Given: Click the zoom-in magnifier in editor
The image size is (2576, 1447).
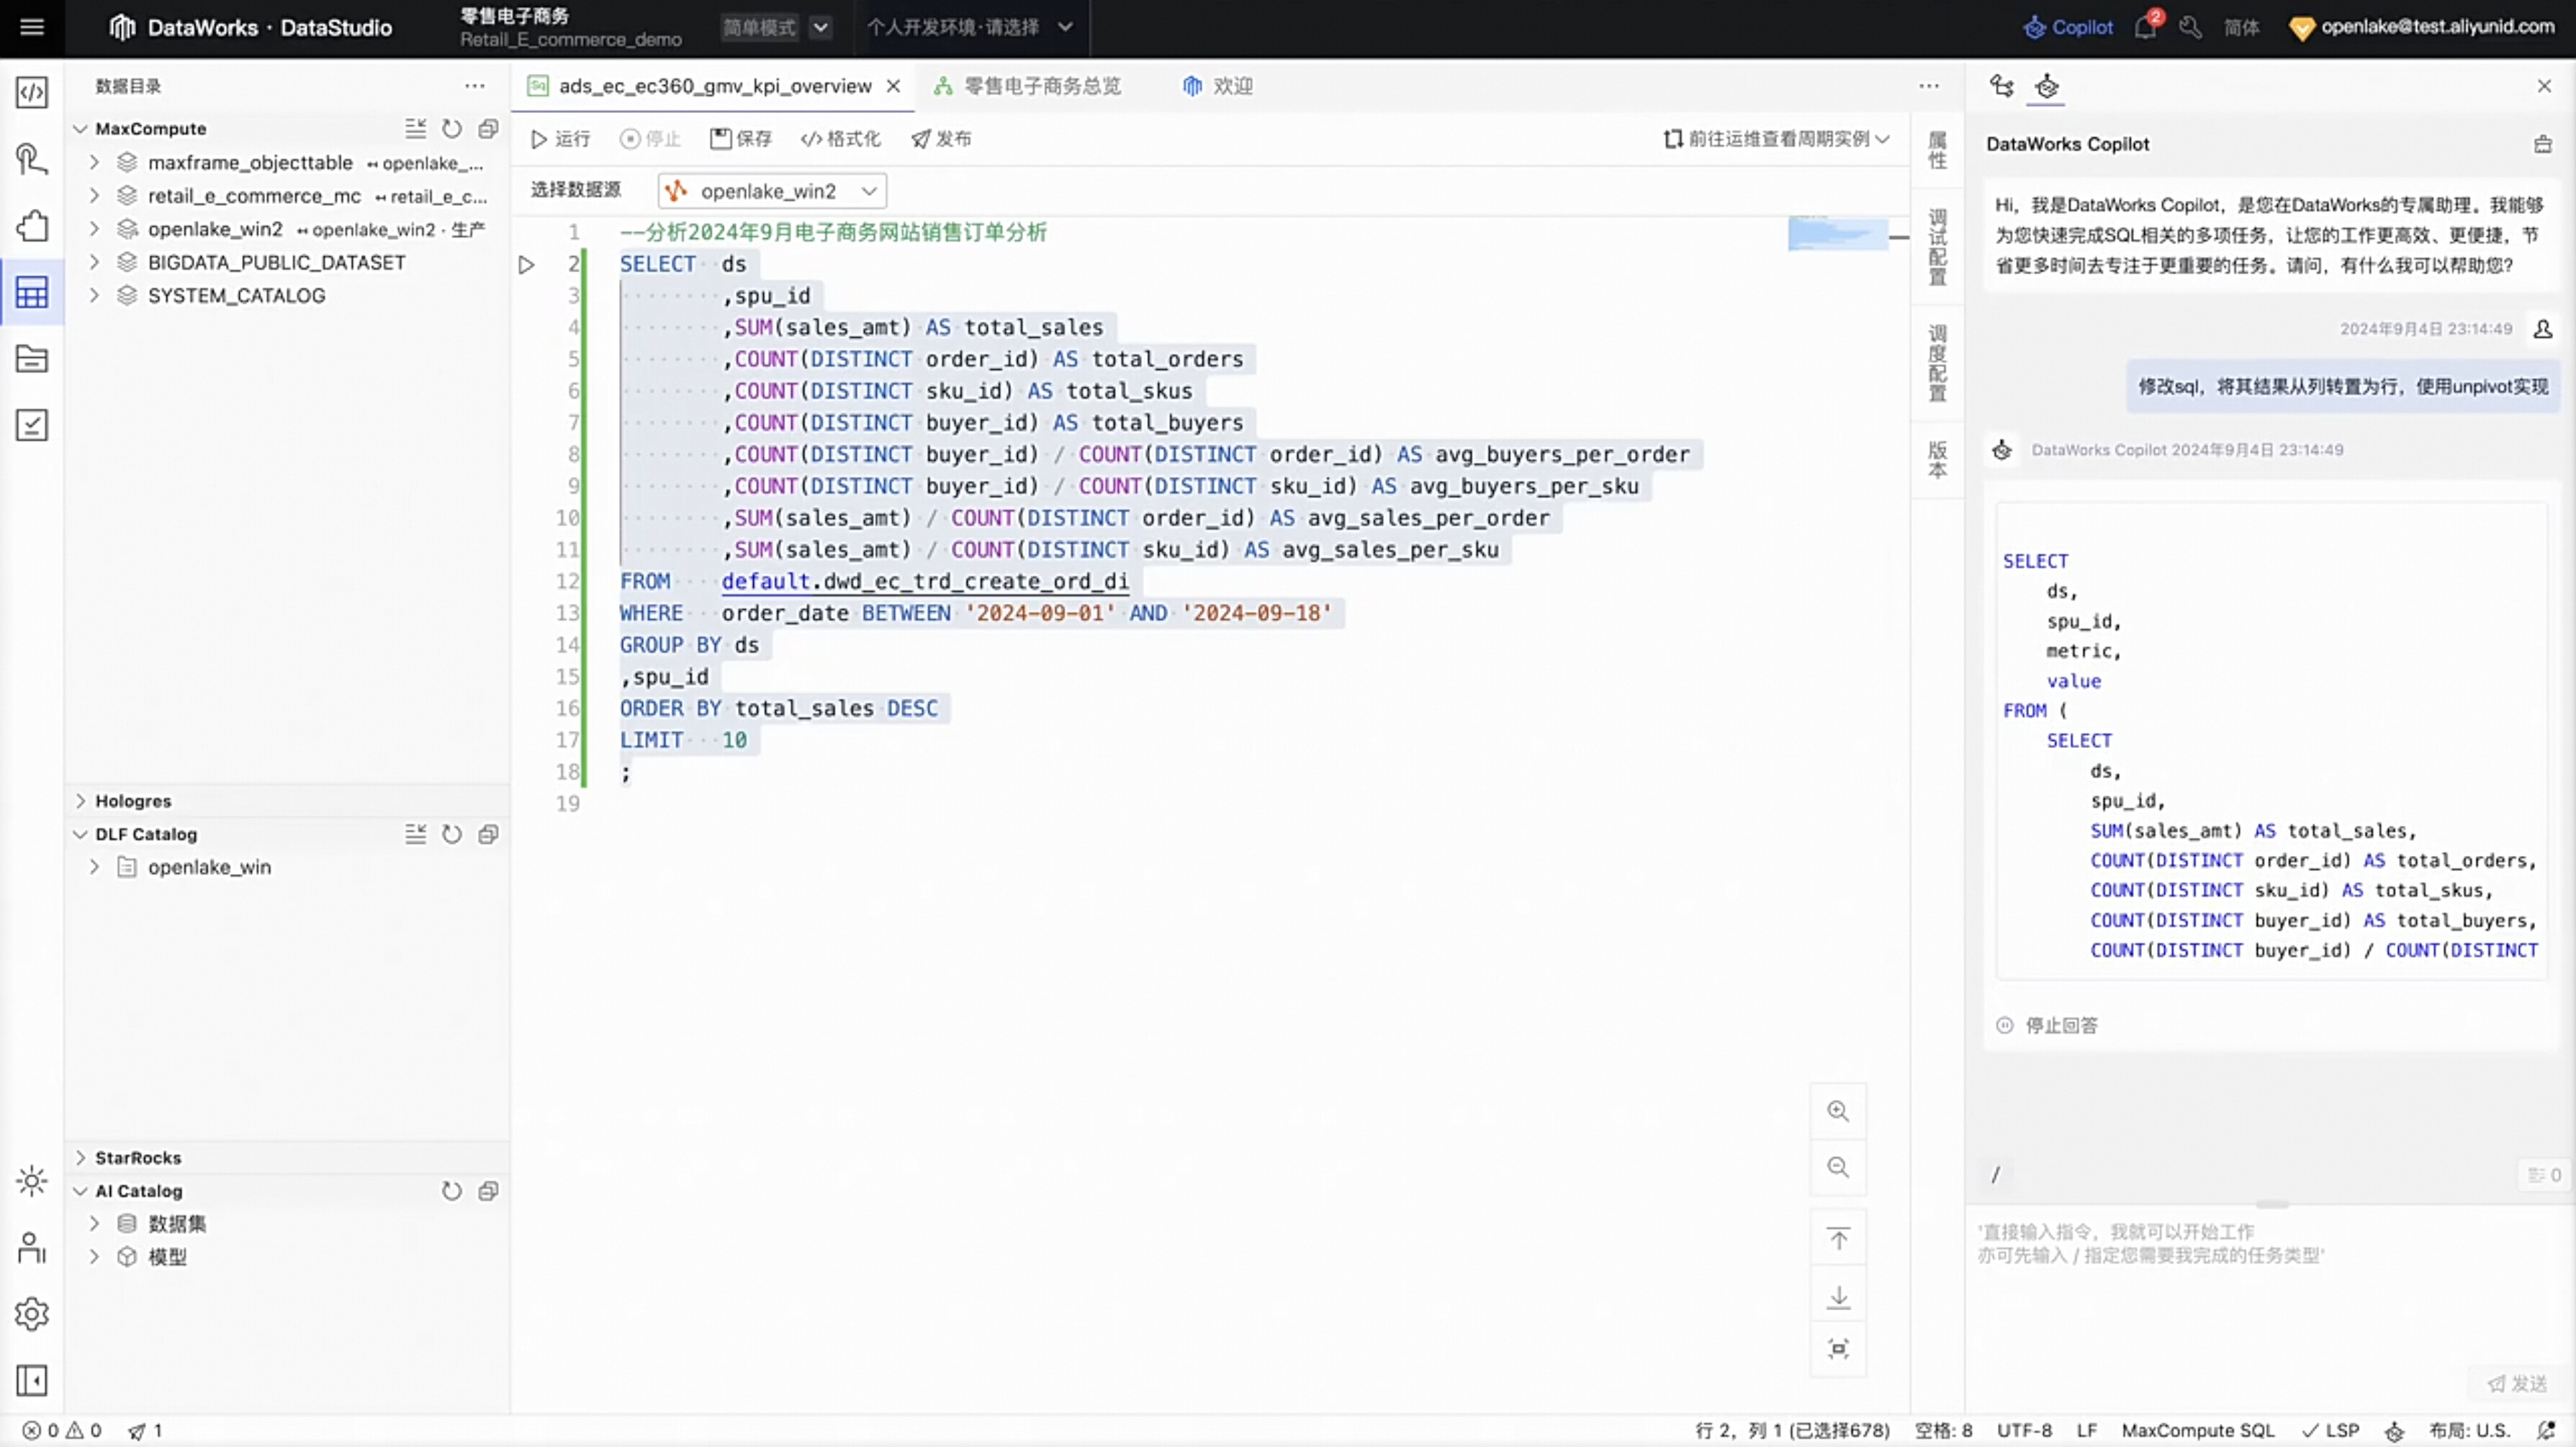Looking at the screenshot, I should [1837, 1111].
